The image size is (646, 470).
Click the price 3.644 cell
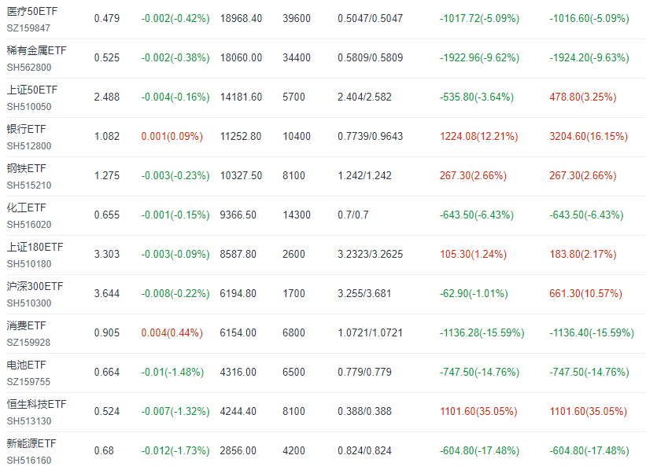pyautogui.click(x=107, y=293)
